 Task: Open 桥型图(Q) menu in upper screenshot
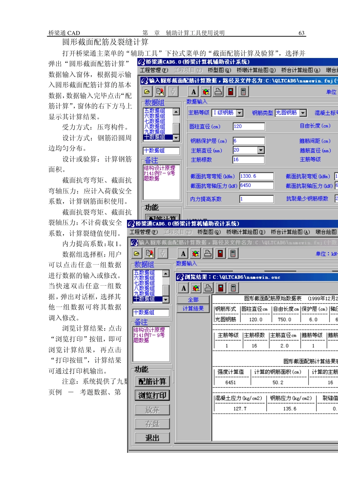pos(219,70)
